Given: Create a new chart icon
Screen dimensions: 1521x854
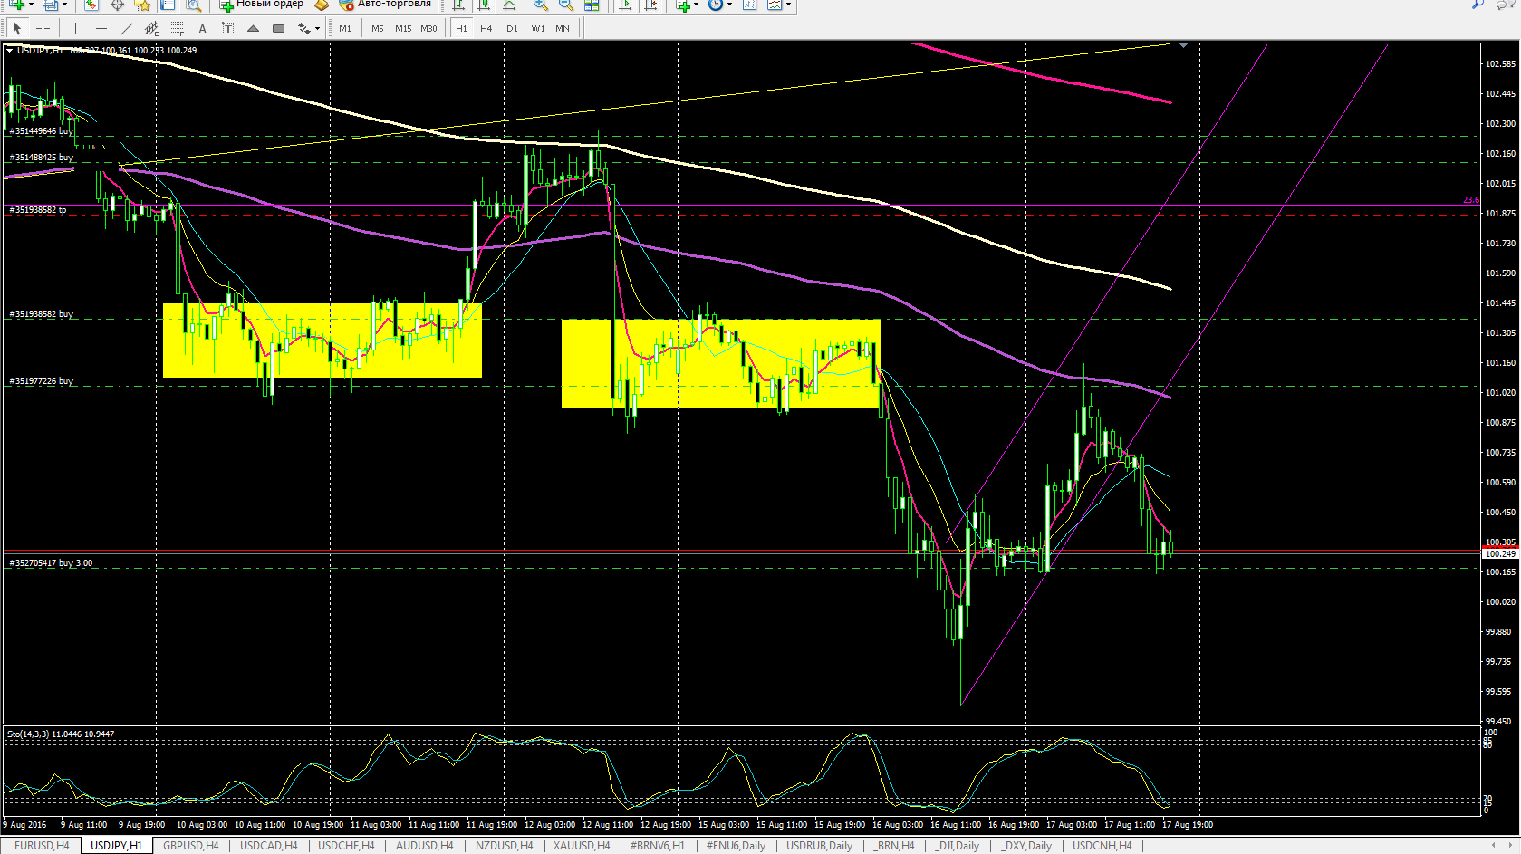Looking at the screenshot, I should pos(16,5).
